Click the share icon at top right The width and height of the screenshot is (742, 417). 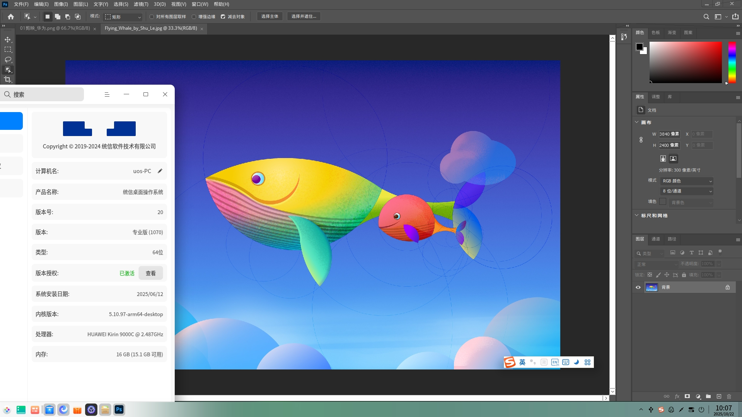735,17
